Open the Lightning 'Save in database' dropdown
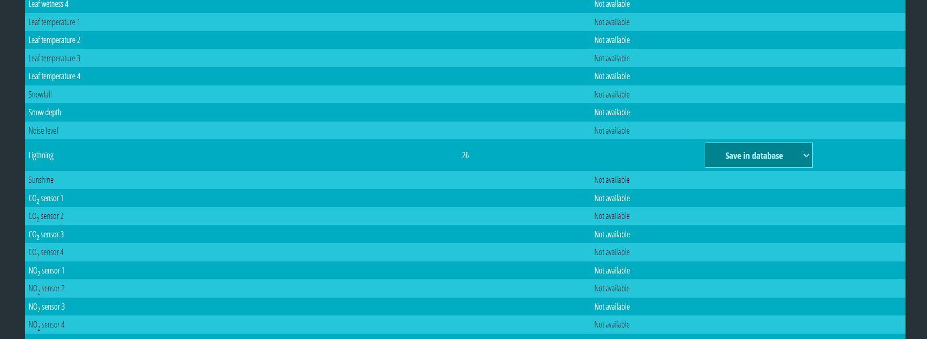The image size is (927, 339). point(758,155)
